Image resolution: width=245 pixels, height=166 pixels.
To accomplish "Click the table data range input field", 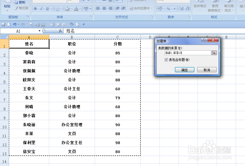I will coord(188,53).
